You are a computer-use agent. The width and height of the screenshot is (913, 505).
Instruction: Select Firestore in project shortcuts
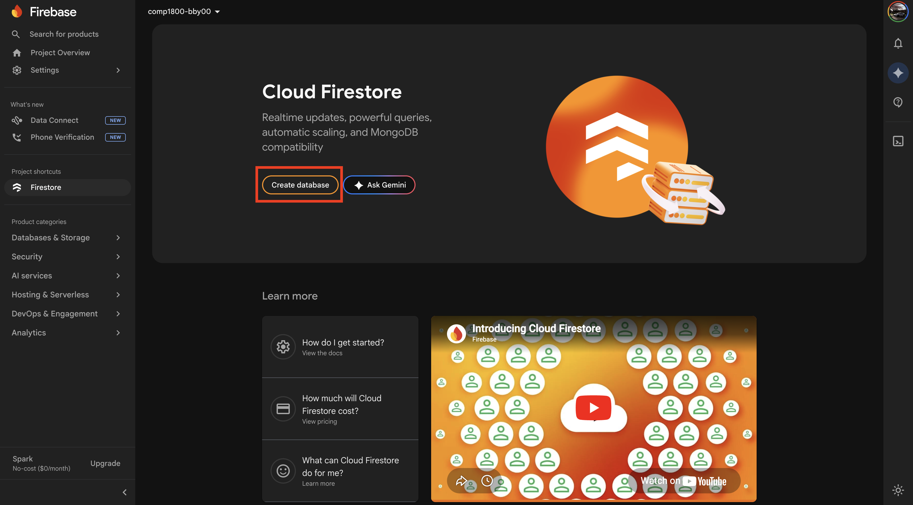pos(46,187)
